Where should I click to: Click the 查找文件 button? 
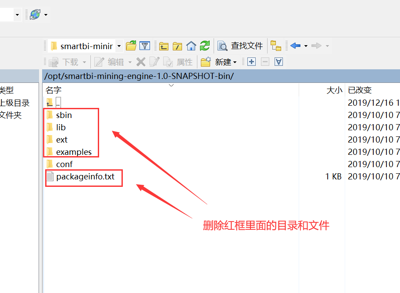[240, 46]
